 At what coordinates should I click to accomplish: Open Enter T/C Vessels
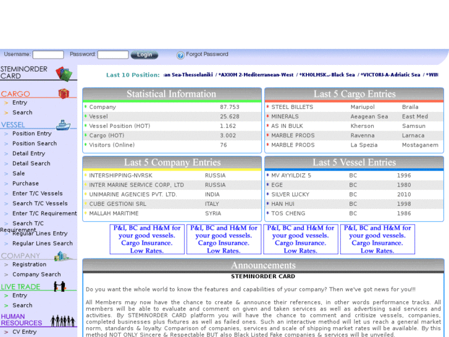coord(37,194)
